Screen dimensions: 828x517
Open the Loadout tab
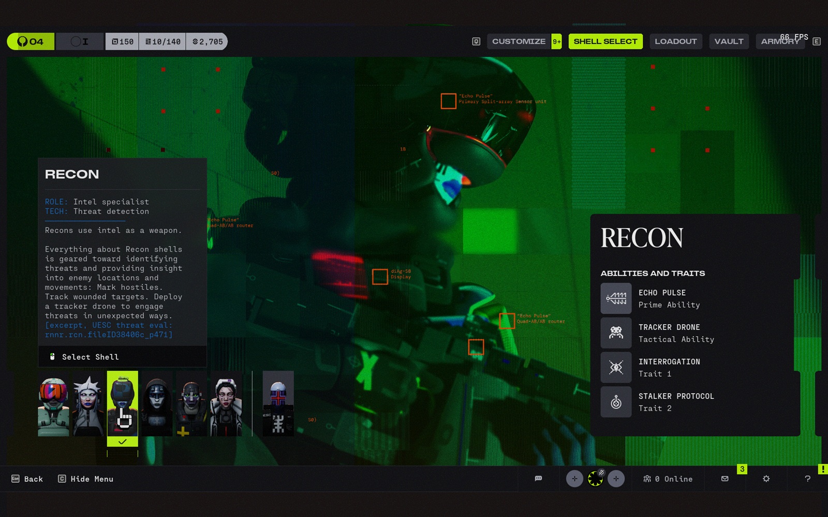pos(675,41)
